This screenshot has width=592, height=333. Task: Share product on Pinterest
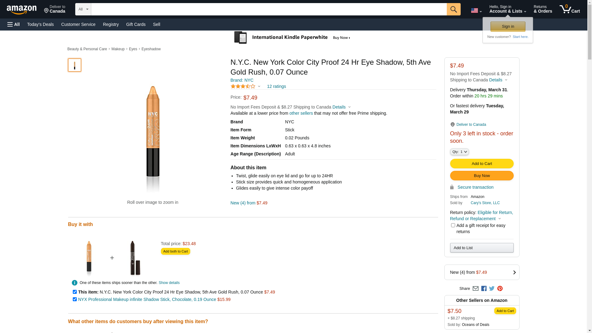pyautogui.click(x=500, y=289)
